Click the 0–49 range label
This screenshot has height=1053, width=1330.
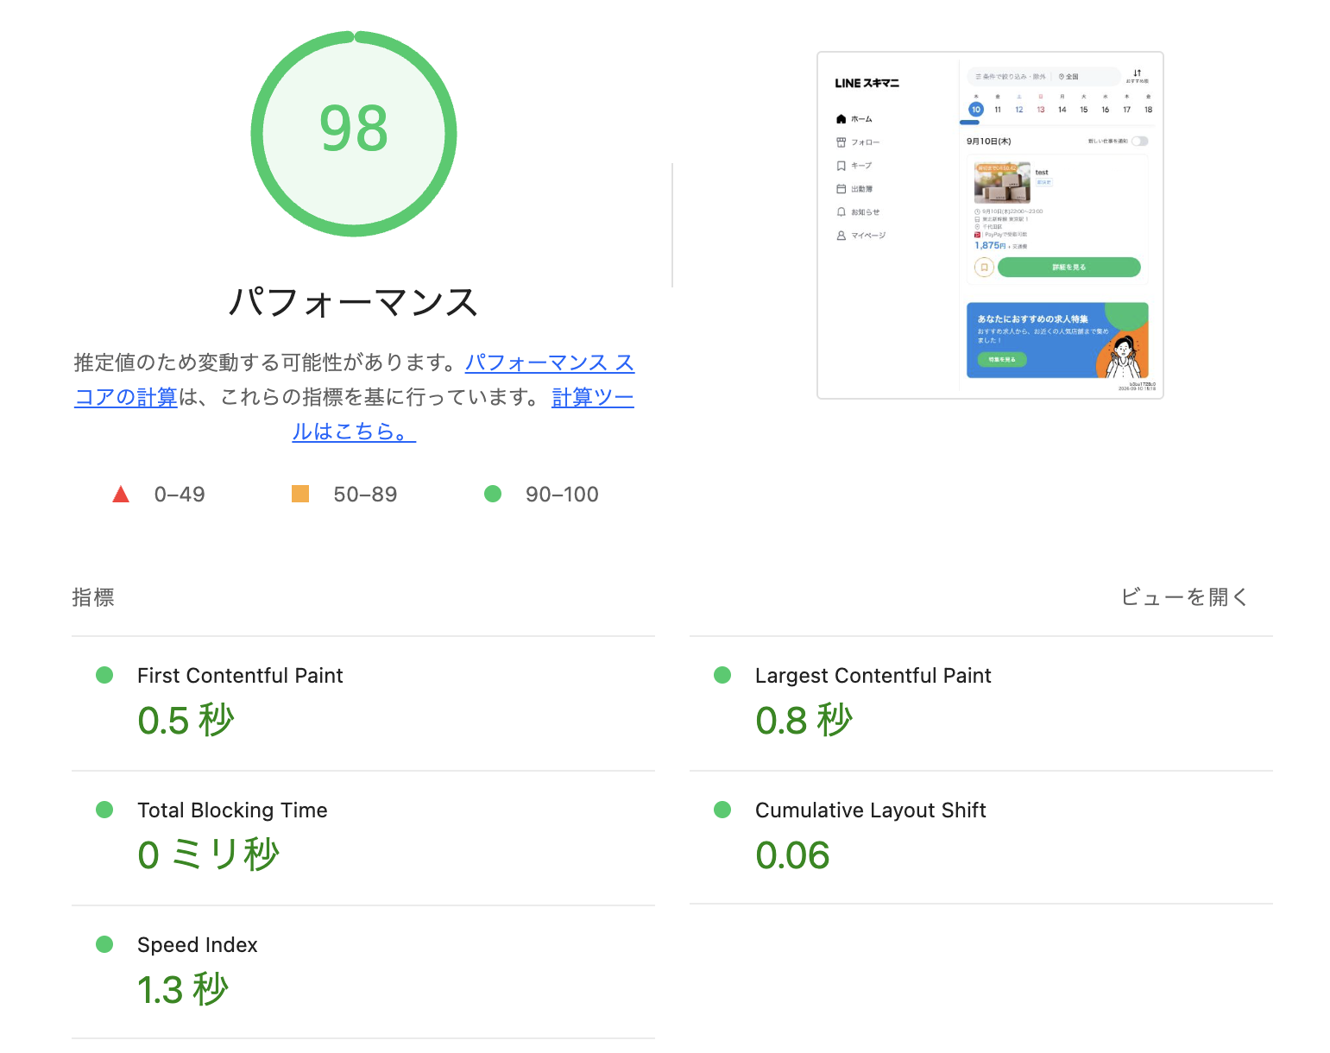click(180, 495)
